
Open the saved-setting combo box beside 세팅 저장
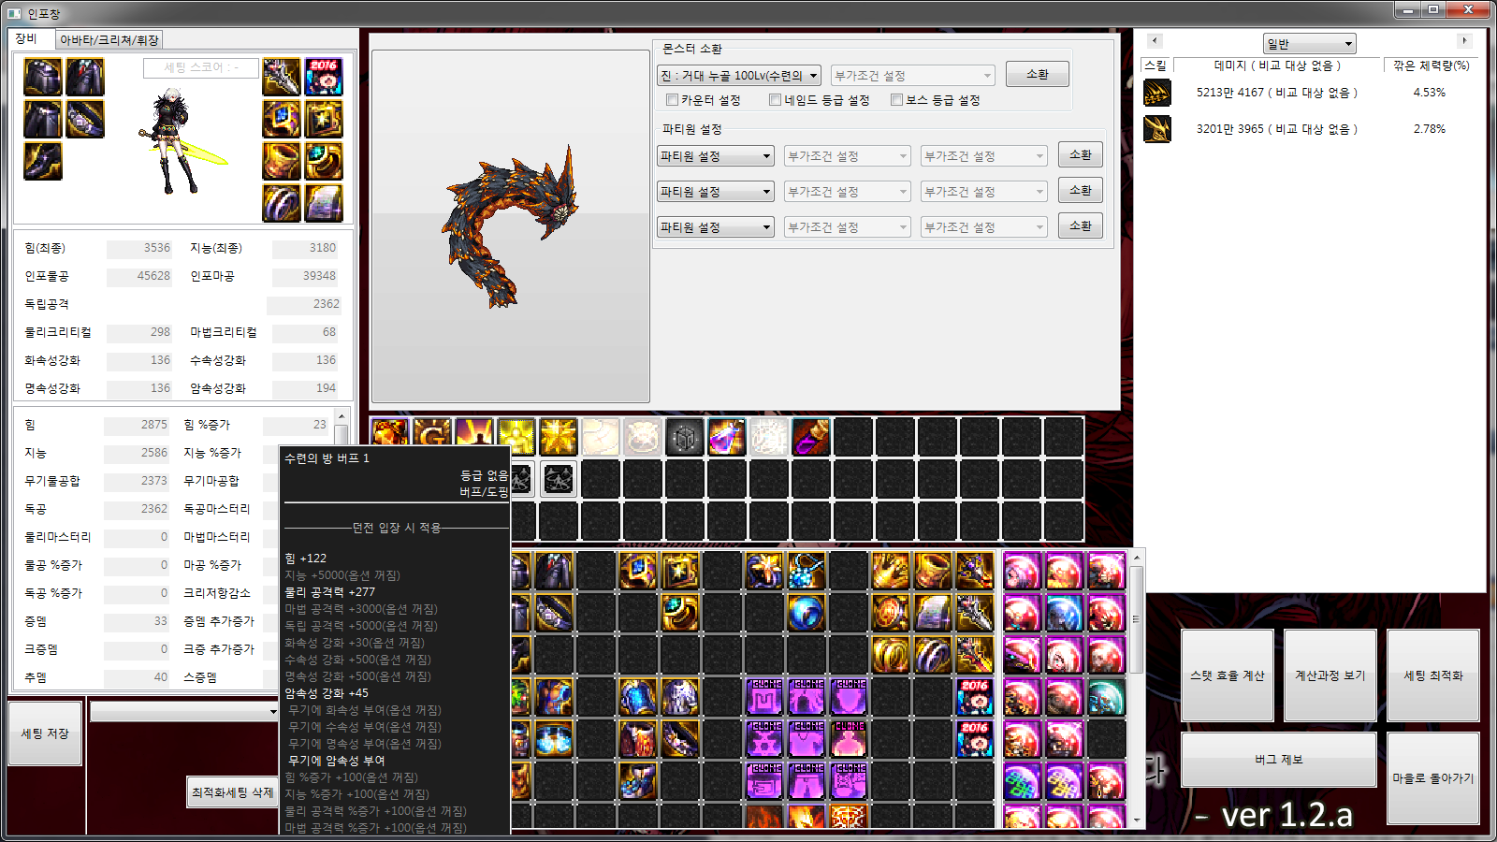(x=184, y=712)
